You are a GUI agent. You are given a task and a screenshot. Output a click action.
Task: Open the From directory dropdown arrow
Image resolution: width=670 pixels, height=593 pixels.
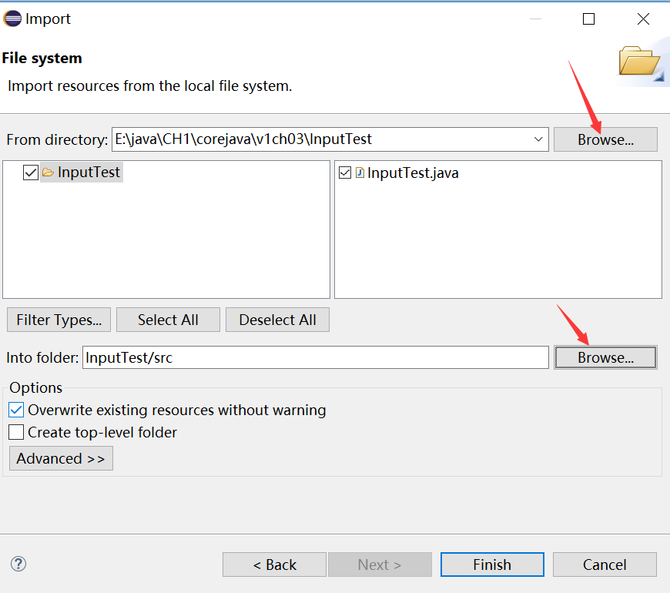point(538,139)
